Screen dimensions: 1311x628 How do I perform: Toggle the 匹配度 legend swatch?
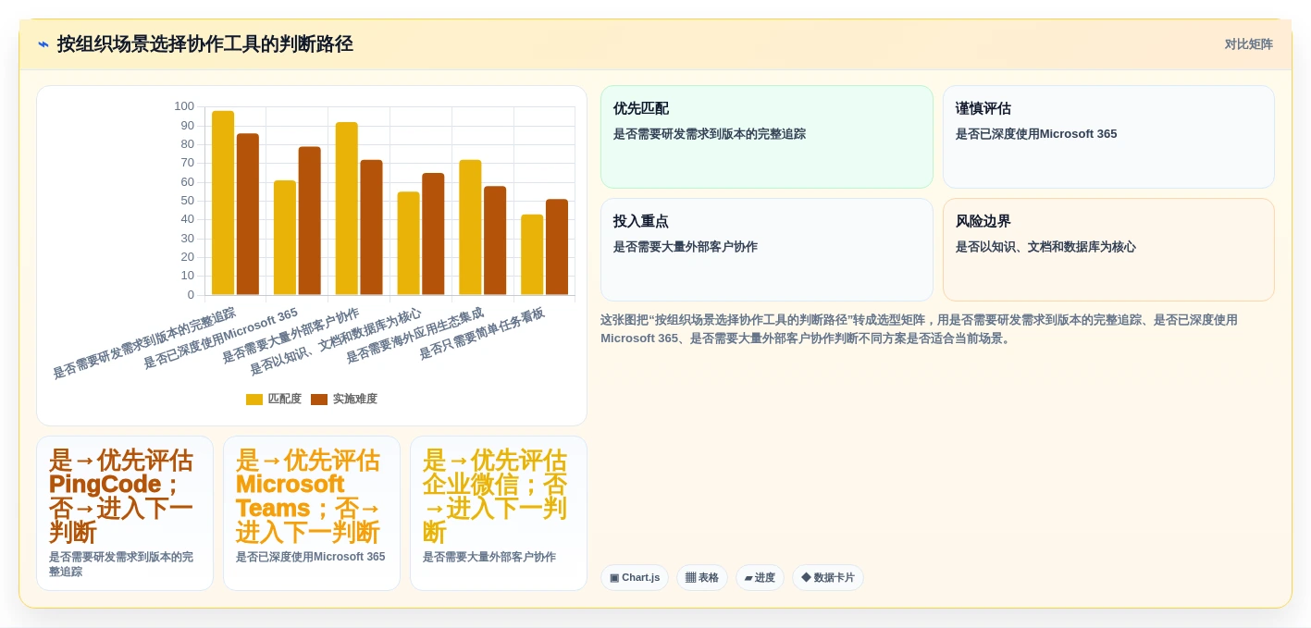pos(254,400)
